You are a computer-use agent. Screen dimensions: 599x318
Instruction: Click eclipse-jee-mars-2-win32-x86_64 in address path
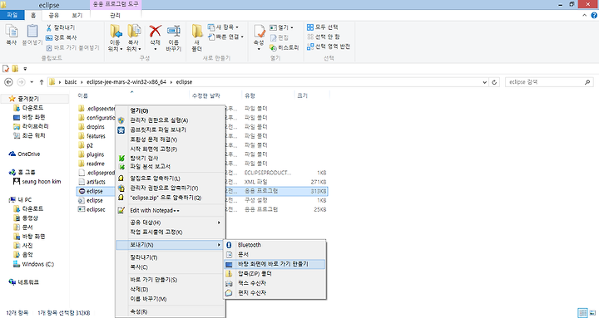(x=126, y=82)
